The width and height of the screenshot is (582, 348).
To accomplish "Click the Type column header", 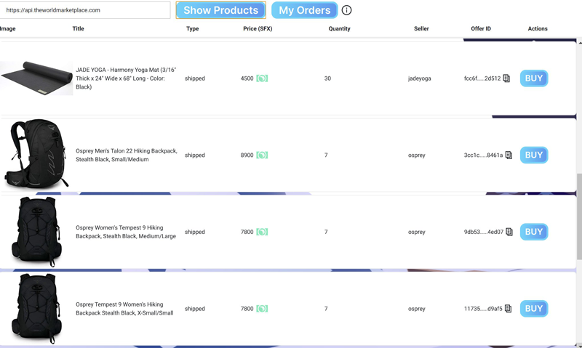I will [192, 28].
